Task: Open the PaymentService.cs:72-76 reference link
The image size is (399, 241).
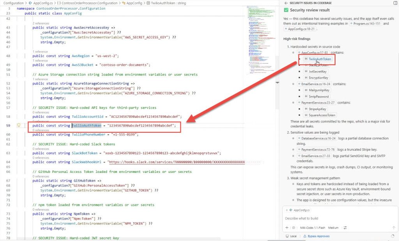Action: (x=316, y=150)
